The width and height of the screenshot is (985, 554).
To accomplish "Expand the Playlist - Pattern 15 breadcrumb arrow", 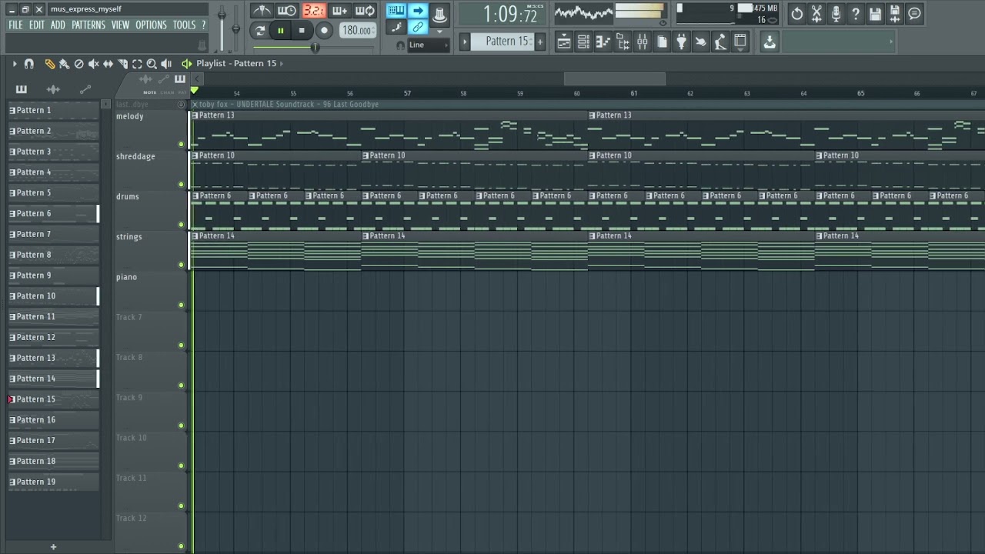I will tap(282, 64).
